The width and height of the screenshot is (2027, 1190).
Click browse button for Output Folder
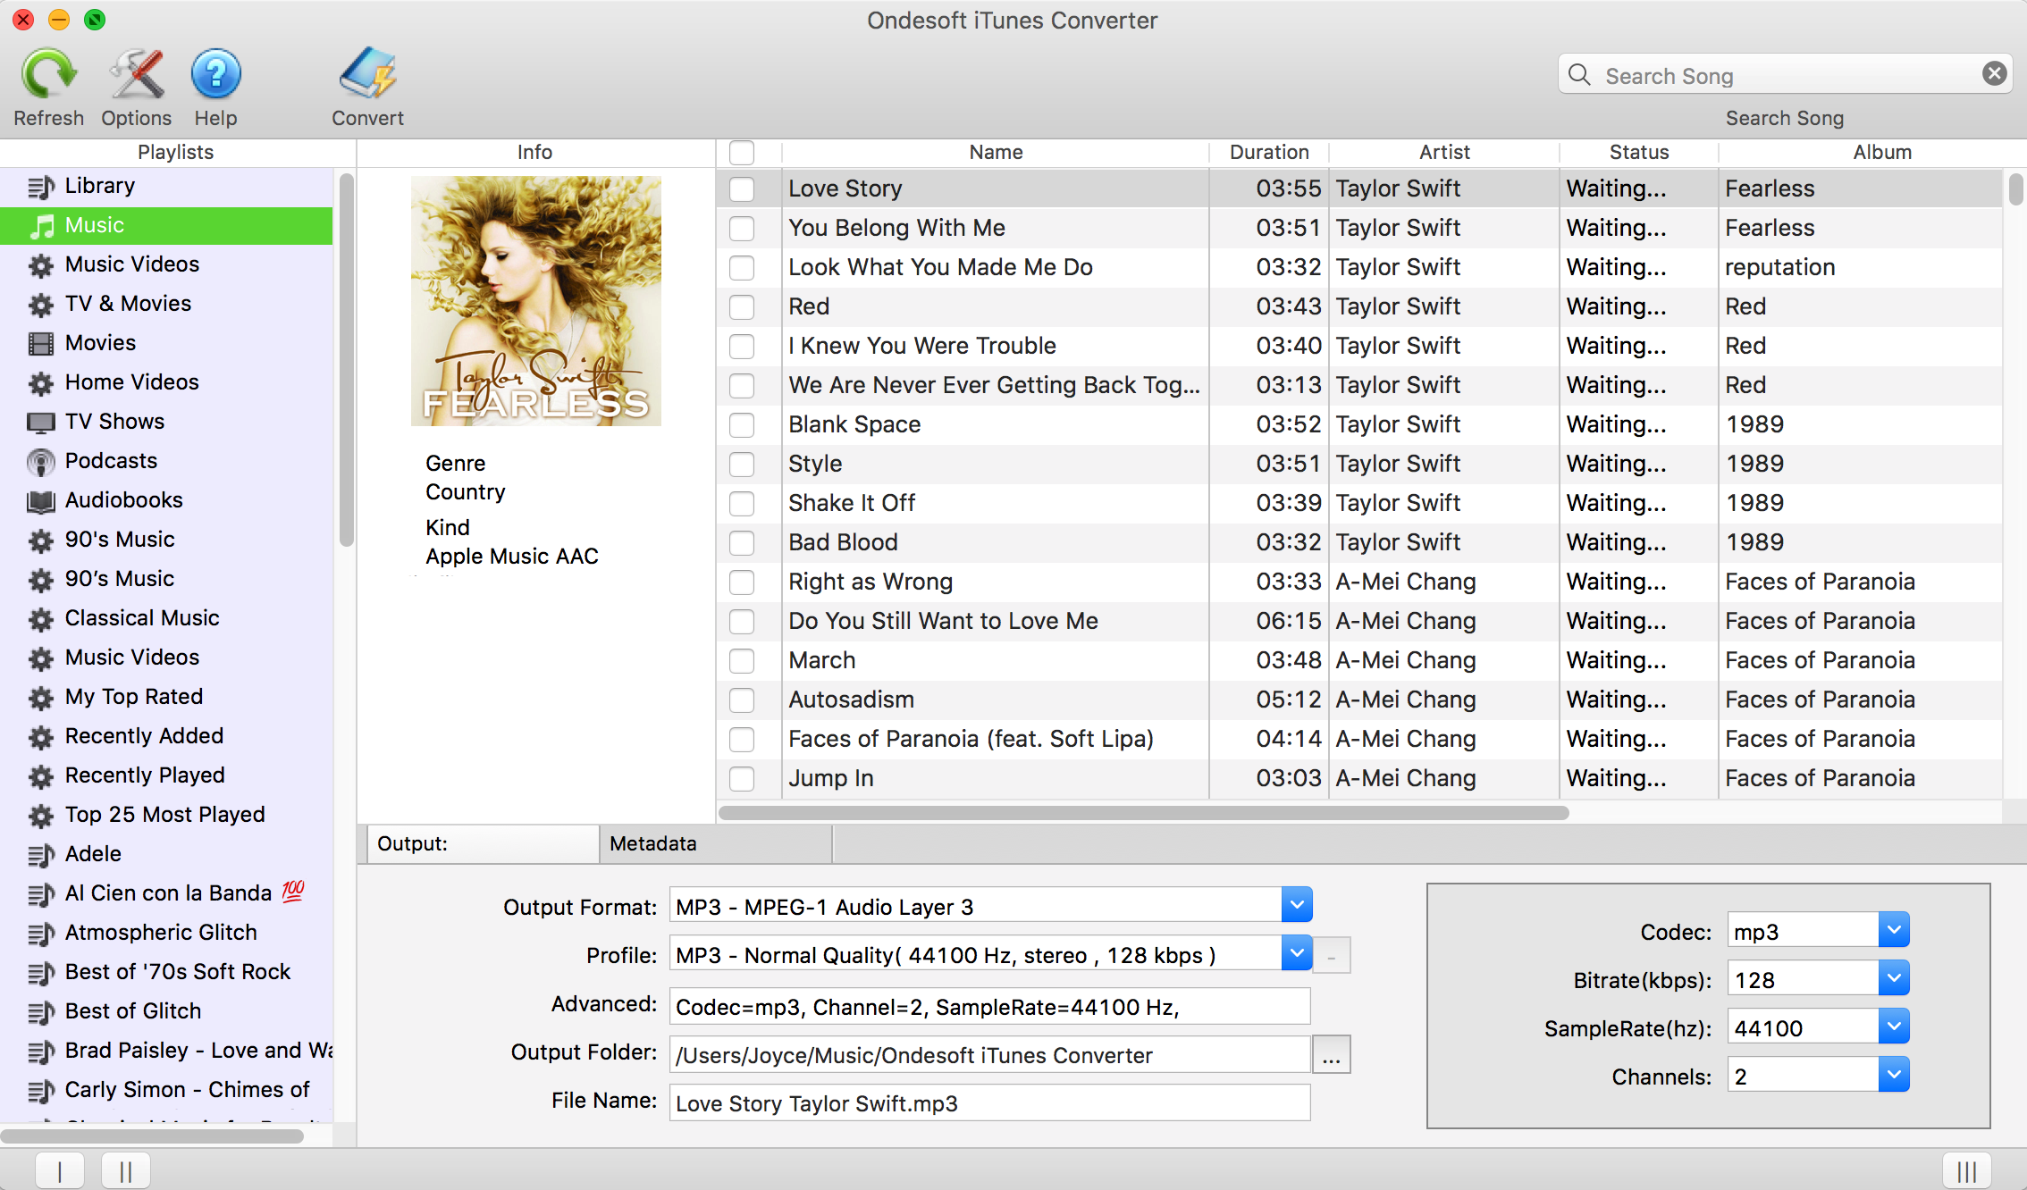pyautogui.click(x=1330, y=1052)
